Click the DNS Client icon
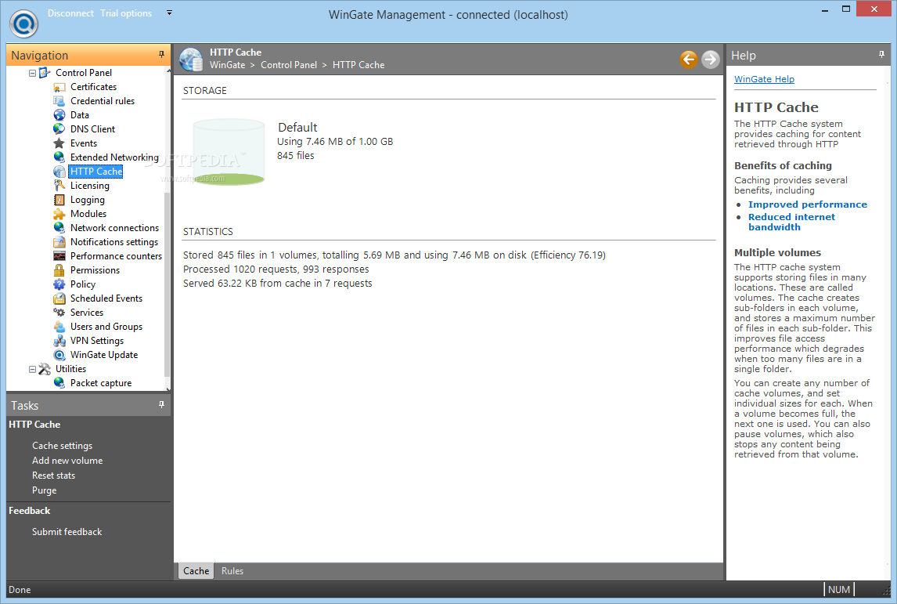Screen dimensions: 897x604 [59, 128]
